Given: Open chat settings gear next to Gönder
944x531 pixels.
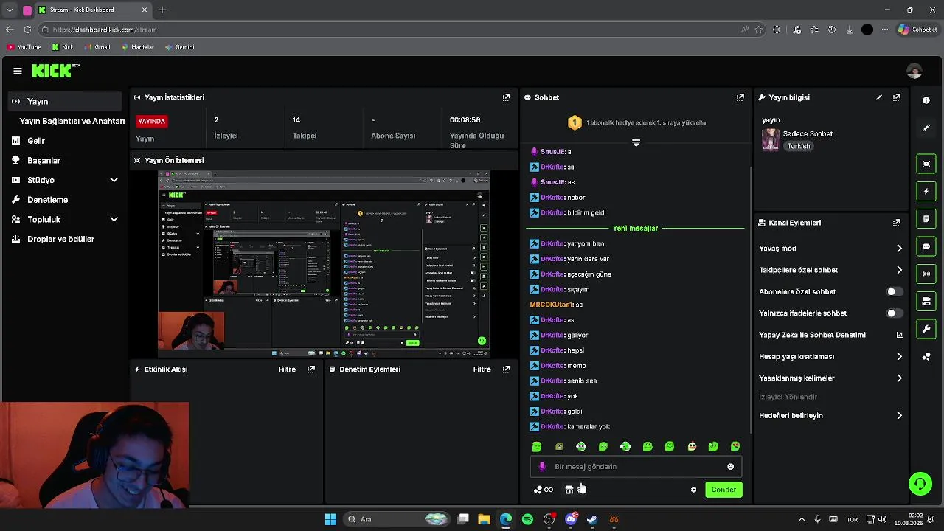Looking at the screenshot, I should coord(693,490).
